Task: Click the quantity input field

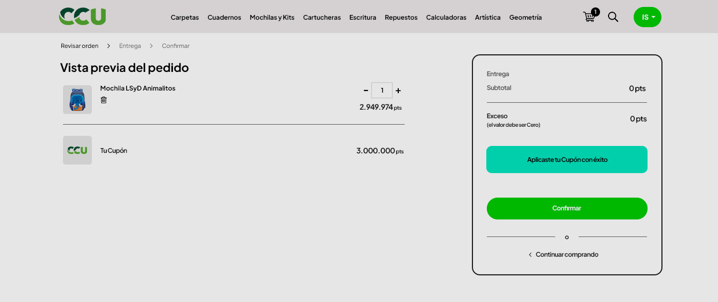Action: click(382, 91)
